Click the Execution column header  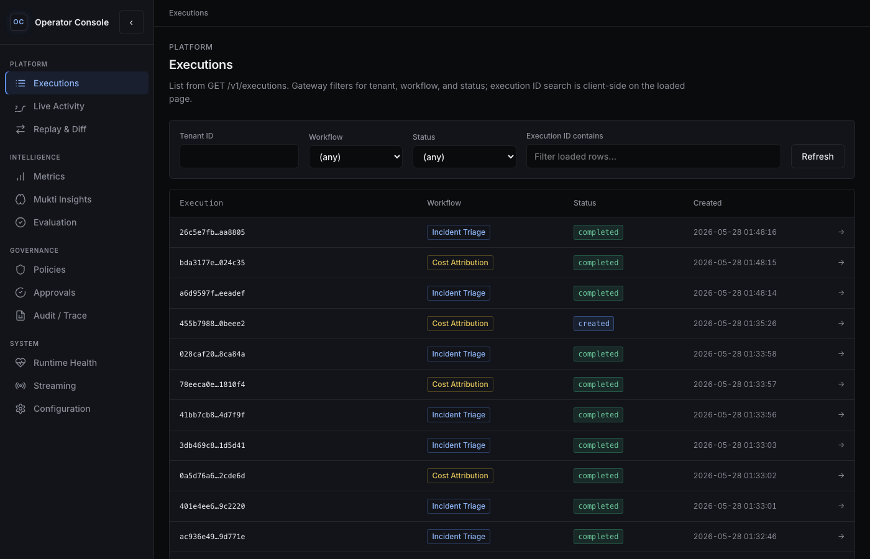[201, 203]
